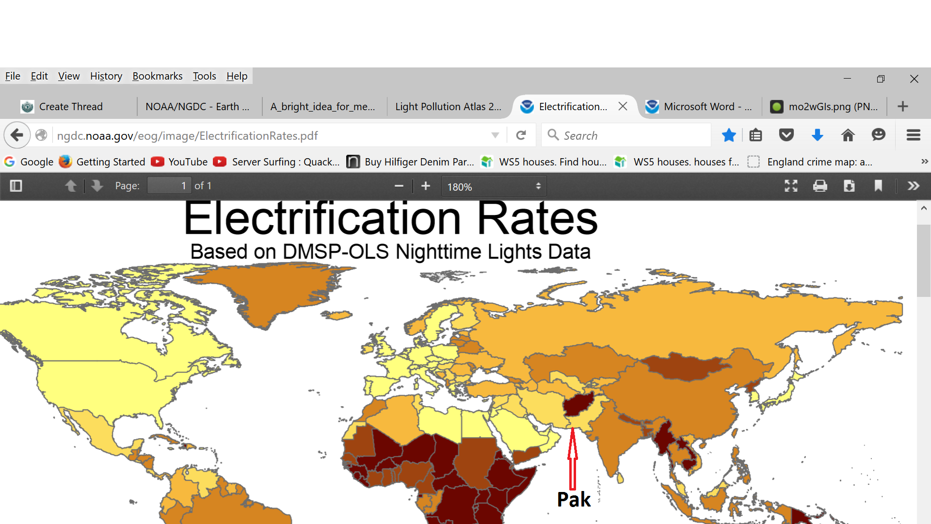Open Buy Hilfiger Denim bookmark

point(411,162)
